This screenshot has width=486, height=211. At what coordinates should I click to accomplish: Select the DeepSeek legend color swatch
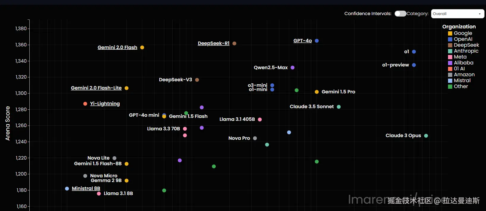point(450,45)
